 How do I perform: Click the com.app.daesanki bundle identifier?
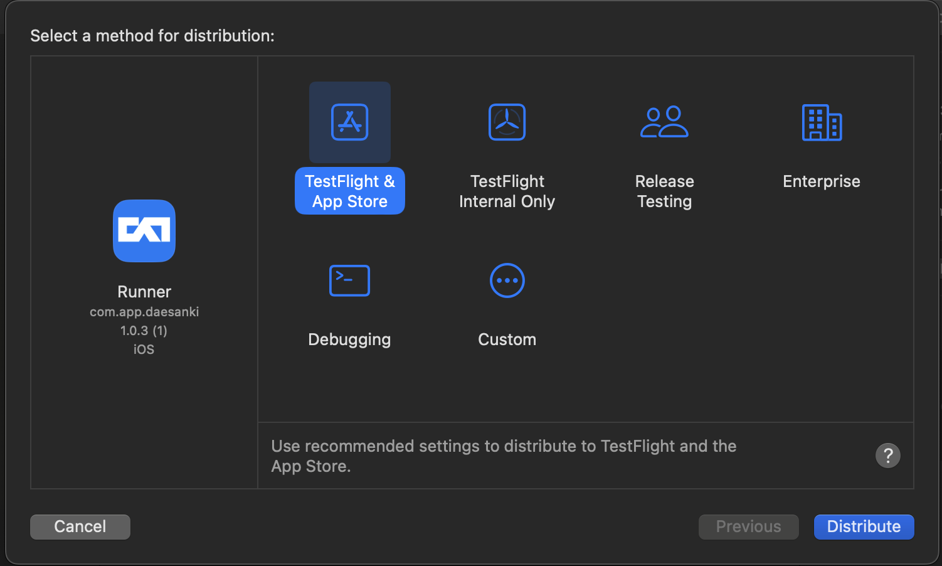coord(144,312)
